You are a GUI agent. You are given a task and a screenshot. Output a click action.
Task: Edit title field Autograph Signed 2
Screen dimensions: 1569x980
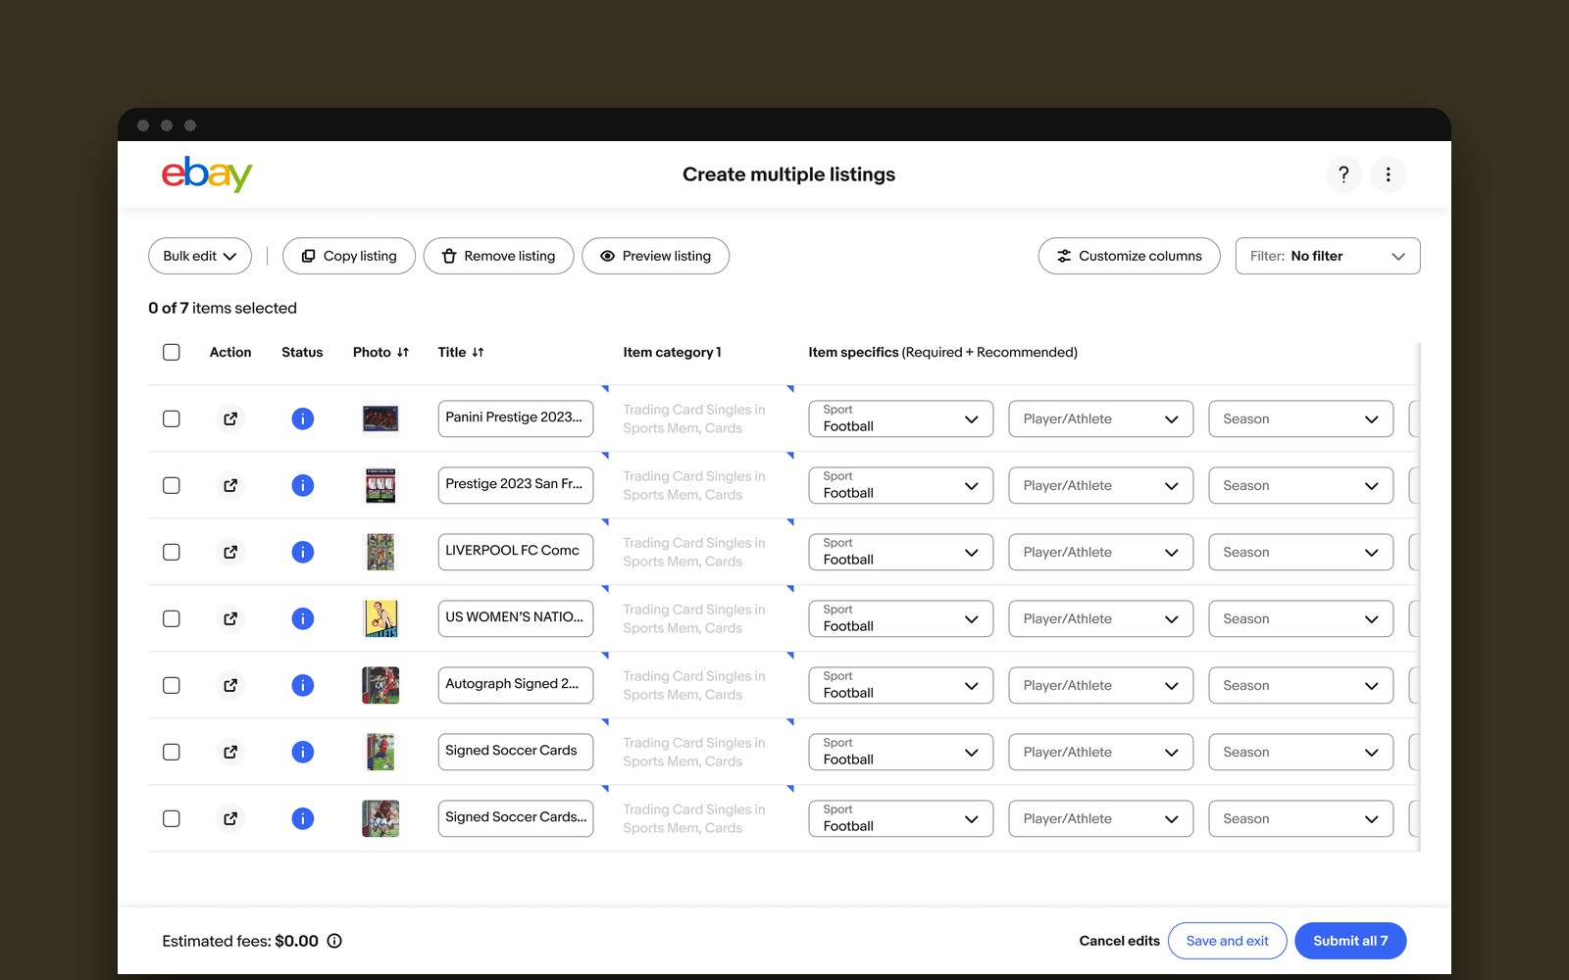click(x=516, y=685)
